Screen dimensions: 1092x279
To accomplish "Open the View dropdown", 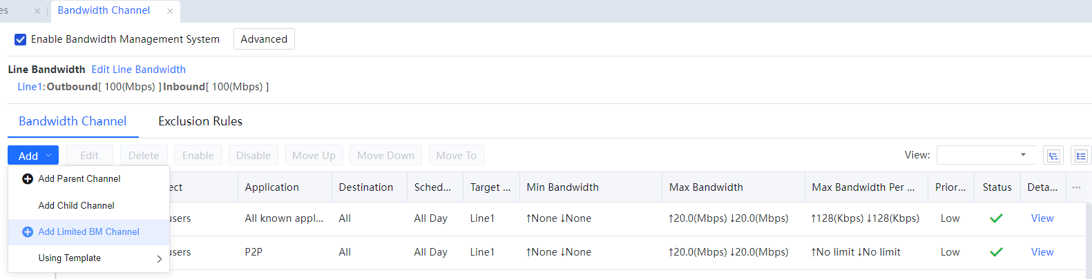I will (986, 155).
